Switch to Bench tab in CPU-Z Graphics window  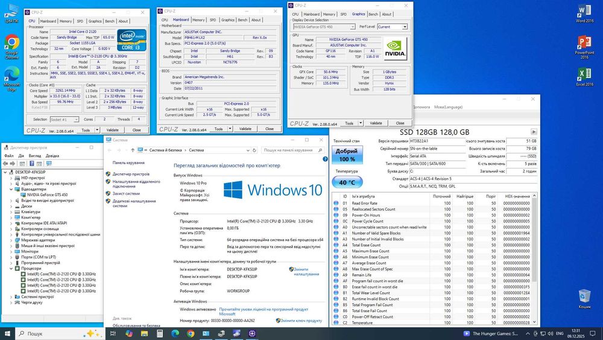[x=373, y=14]
